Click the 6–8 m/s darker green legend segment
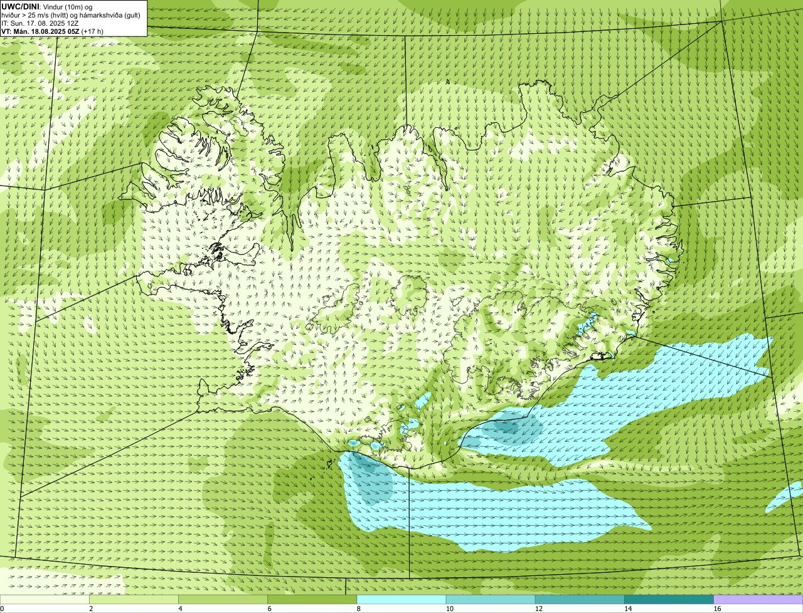803x613 pixels. [x=312, y=600]
